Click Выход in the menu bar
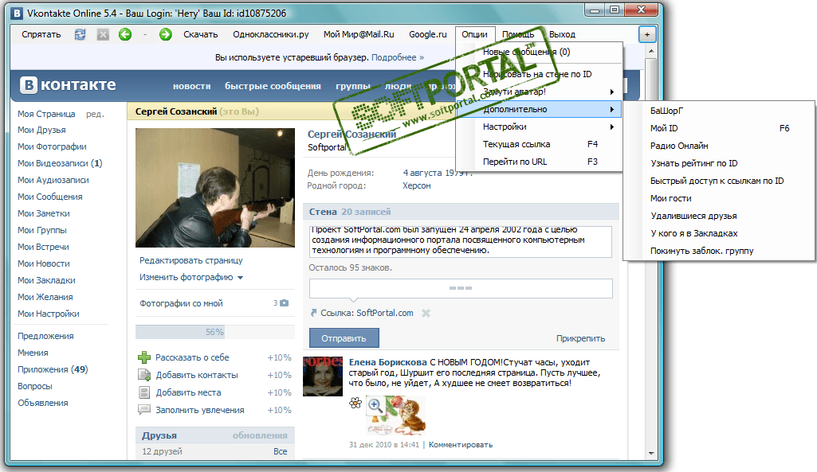Viewport: 817px width, 472px height. coord(562,34)
